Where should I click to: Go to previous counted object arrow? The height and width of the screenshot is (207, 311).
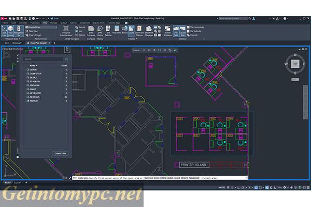point(149,50)
